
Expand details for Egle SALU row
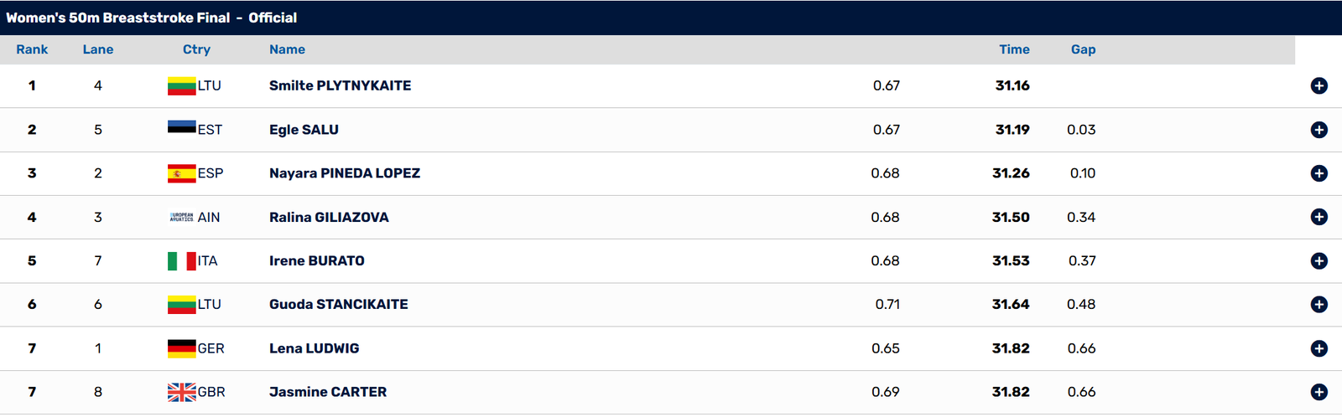pos(1319,130)
